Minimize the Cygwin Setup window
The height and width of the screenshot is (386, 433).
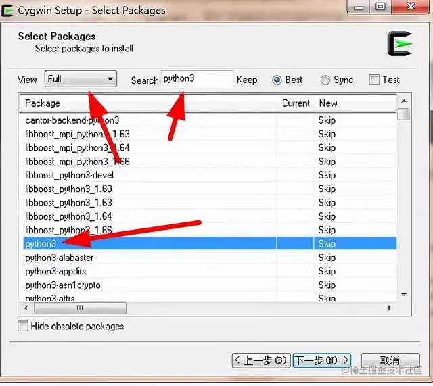point(359,7)
